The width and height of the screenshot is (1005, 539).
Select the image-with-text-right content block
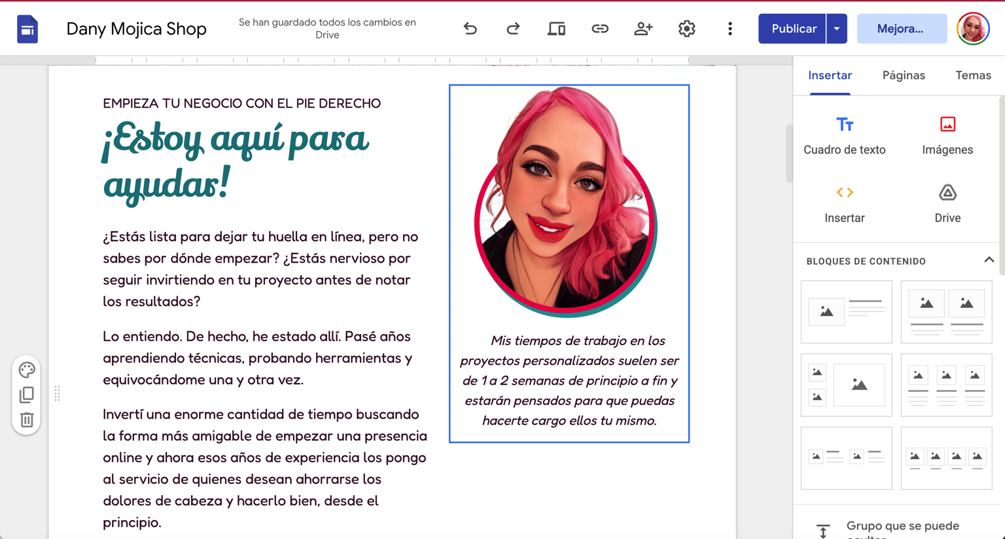(x=847, y=312)
